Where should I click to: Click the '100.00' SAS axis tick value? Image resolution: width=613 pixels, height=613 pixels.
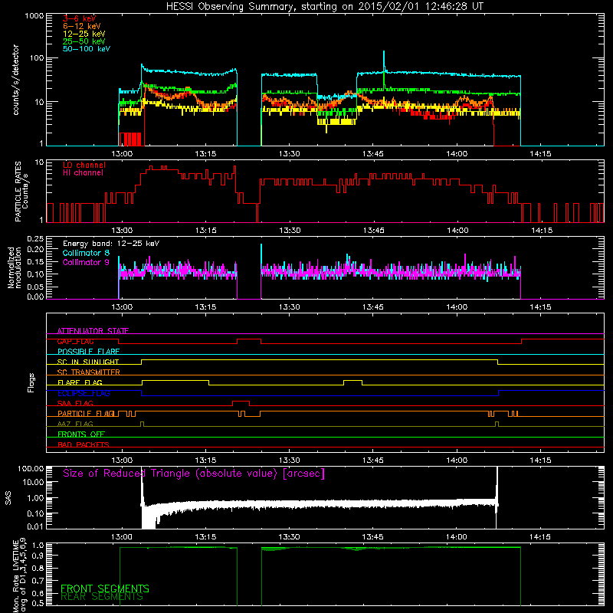31,468
